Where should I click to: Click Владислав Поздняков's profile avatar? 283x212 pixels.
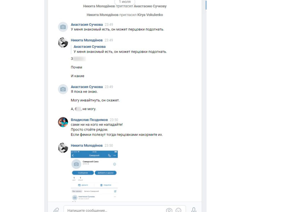click(x=63, y=122)
